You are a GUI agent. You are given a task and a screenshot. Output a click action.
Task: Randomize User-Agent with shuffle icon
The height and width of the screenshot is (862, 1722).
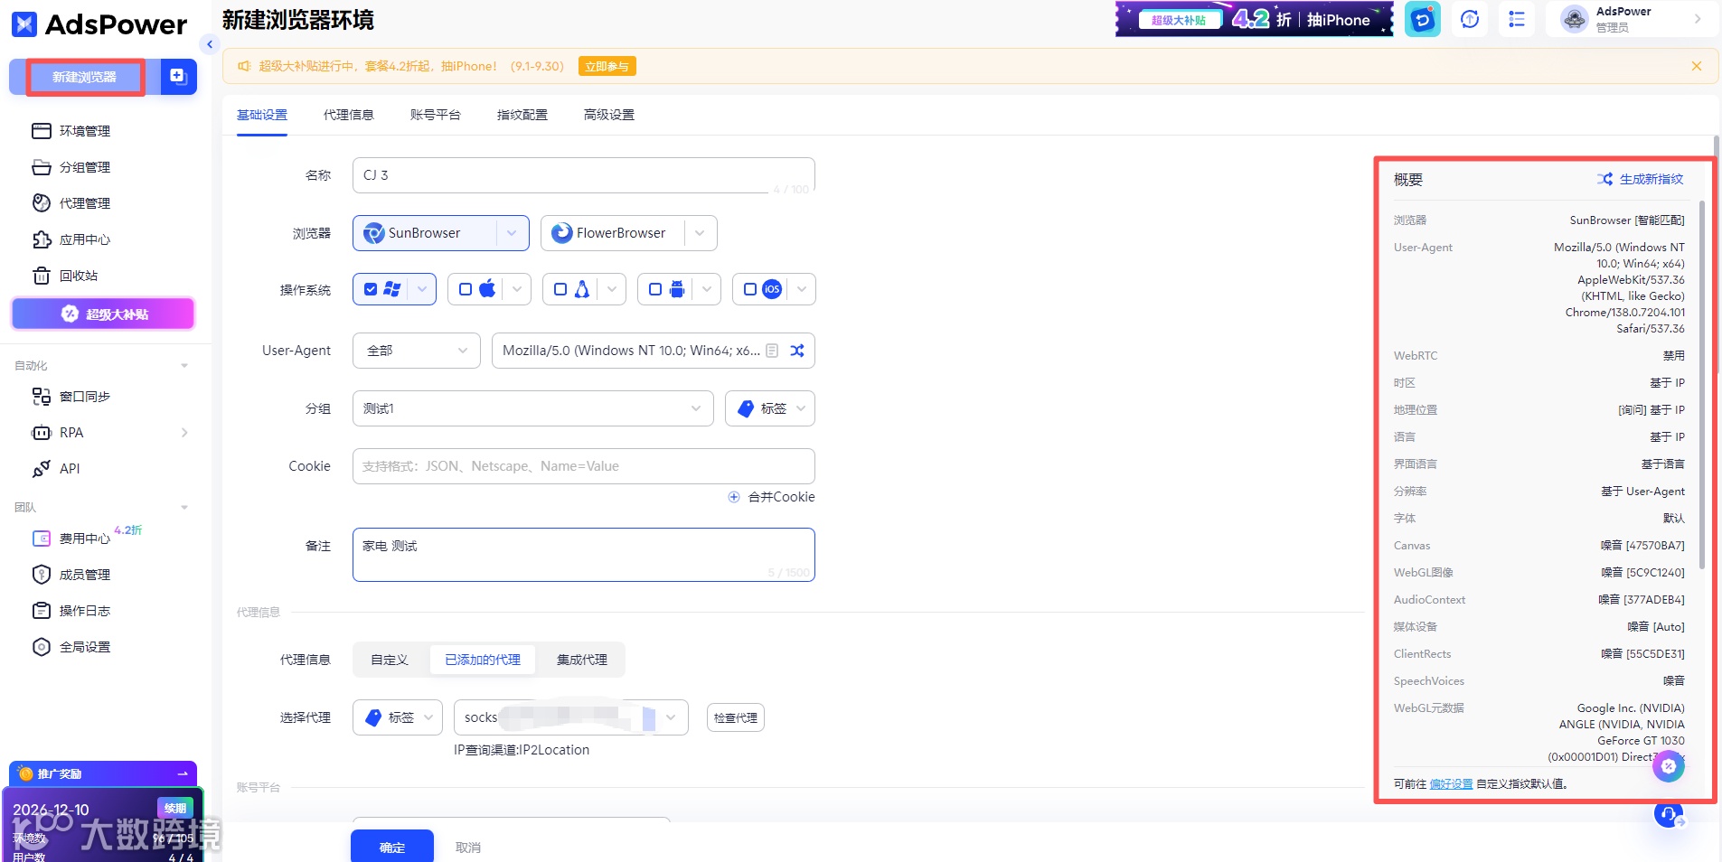797,351
